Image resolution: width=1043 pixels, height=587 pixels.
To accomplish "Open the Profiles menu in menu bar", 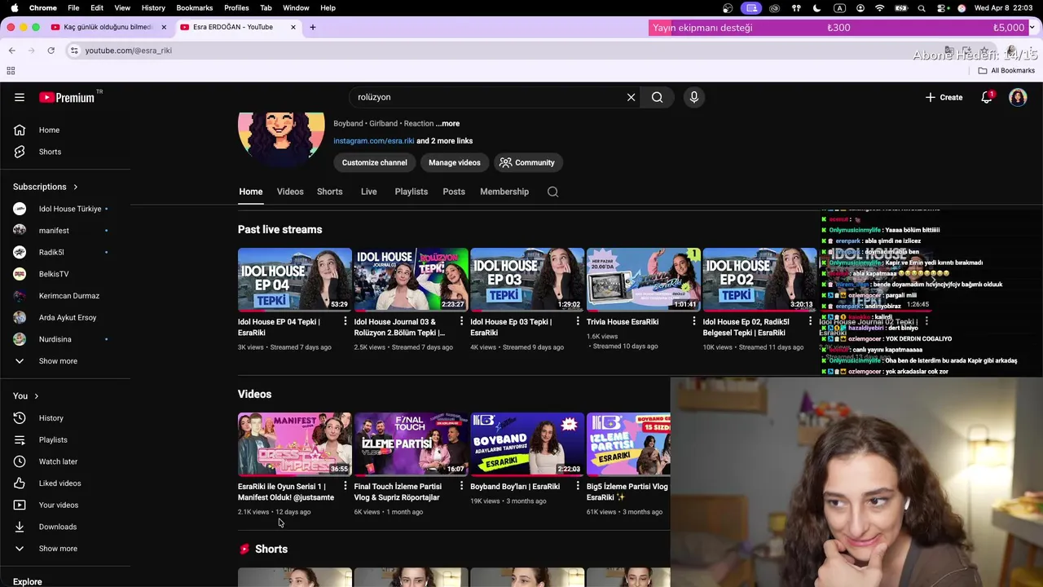I will pyautogui.click(x=236, y=7).
